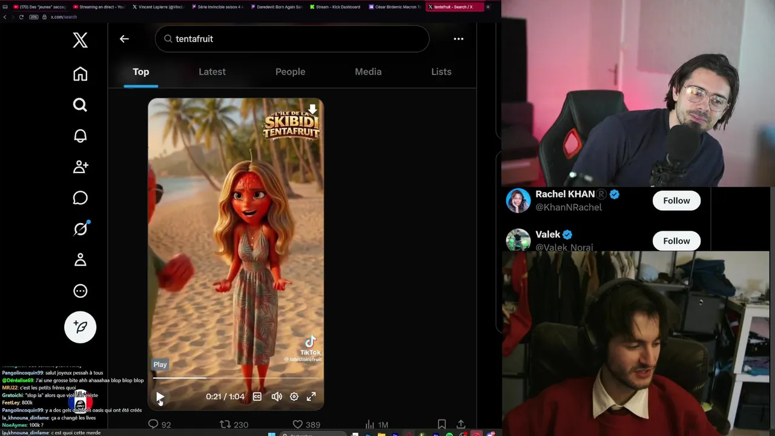Enter video fullscreen mode
Screen dimensions: 775x436
pyautogui.click(x=311, y=397)
